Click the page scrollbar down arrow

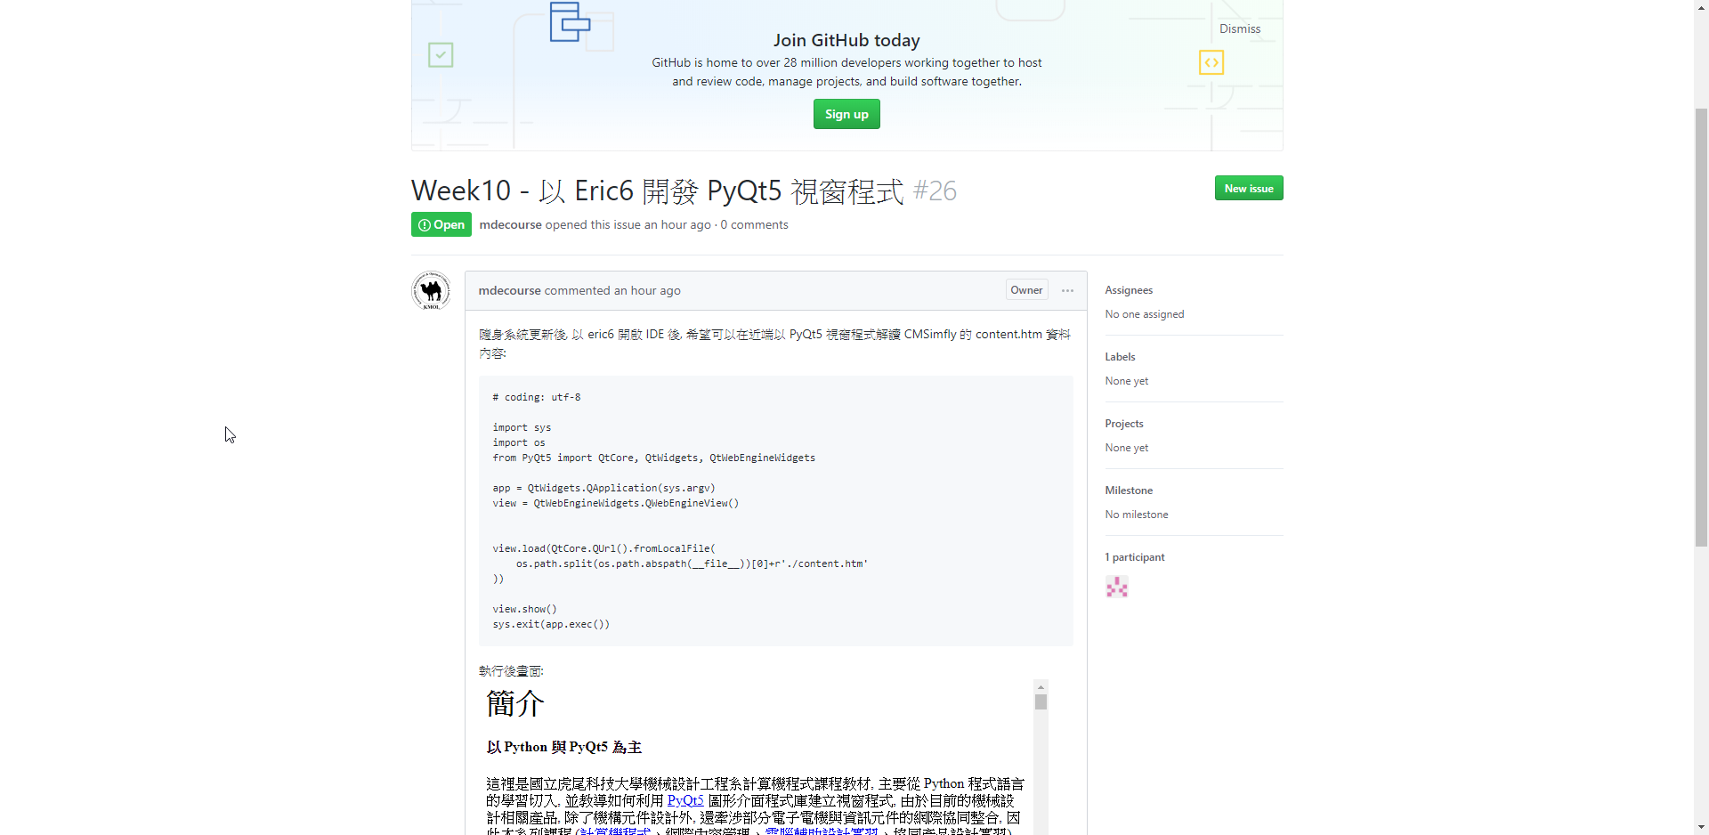(x=1701, y=827)
